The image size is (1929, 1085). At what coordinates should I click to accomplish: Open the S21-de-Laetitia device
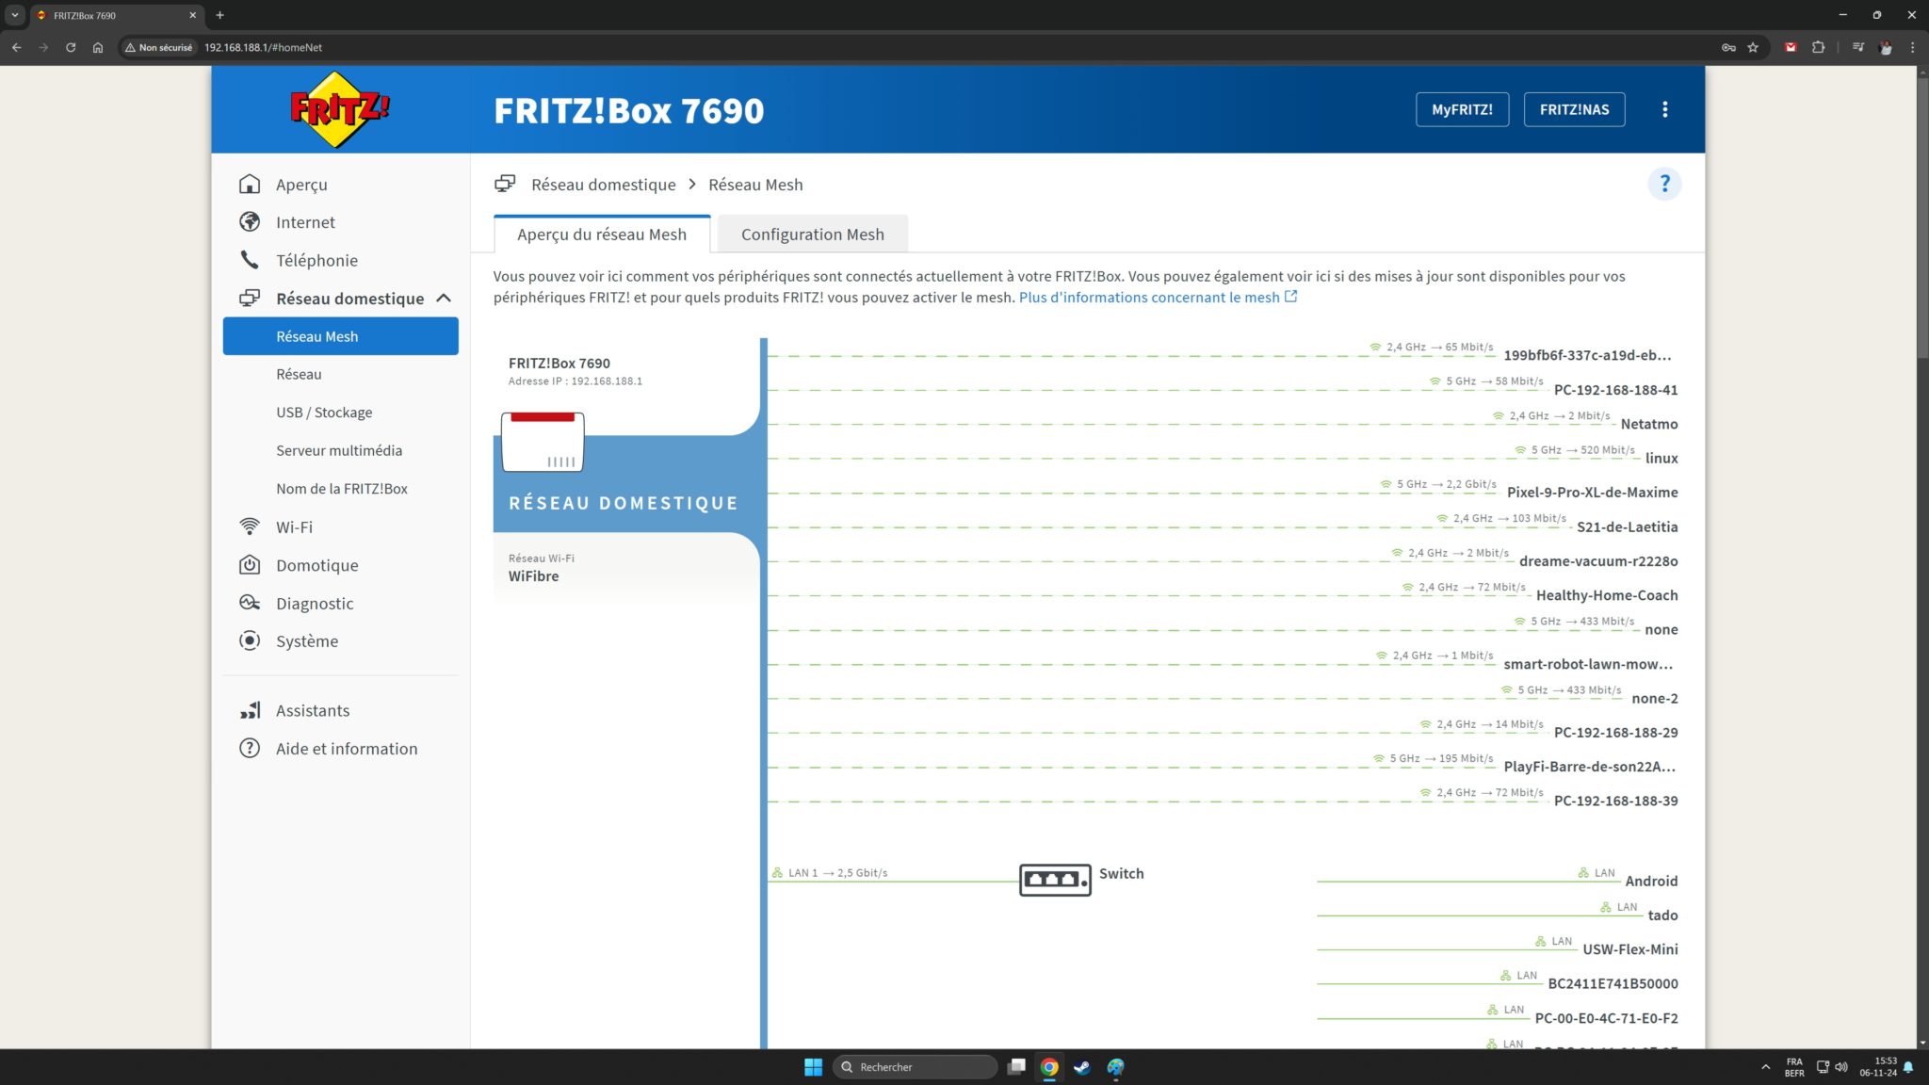[x=1627, y=526]
